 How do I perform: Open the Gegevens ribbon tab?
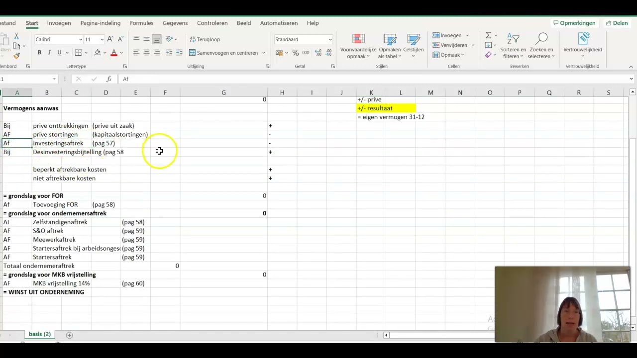click(175, 23)
